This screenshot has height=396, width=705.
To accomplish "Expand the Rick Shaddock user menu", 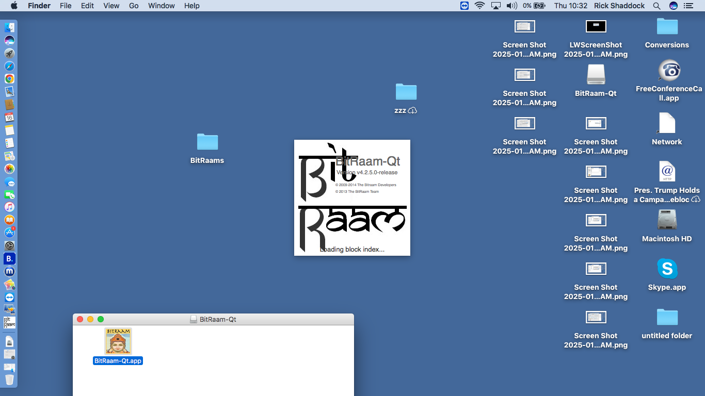I will point(619,6).
